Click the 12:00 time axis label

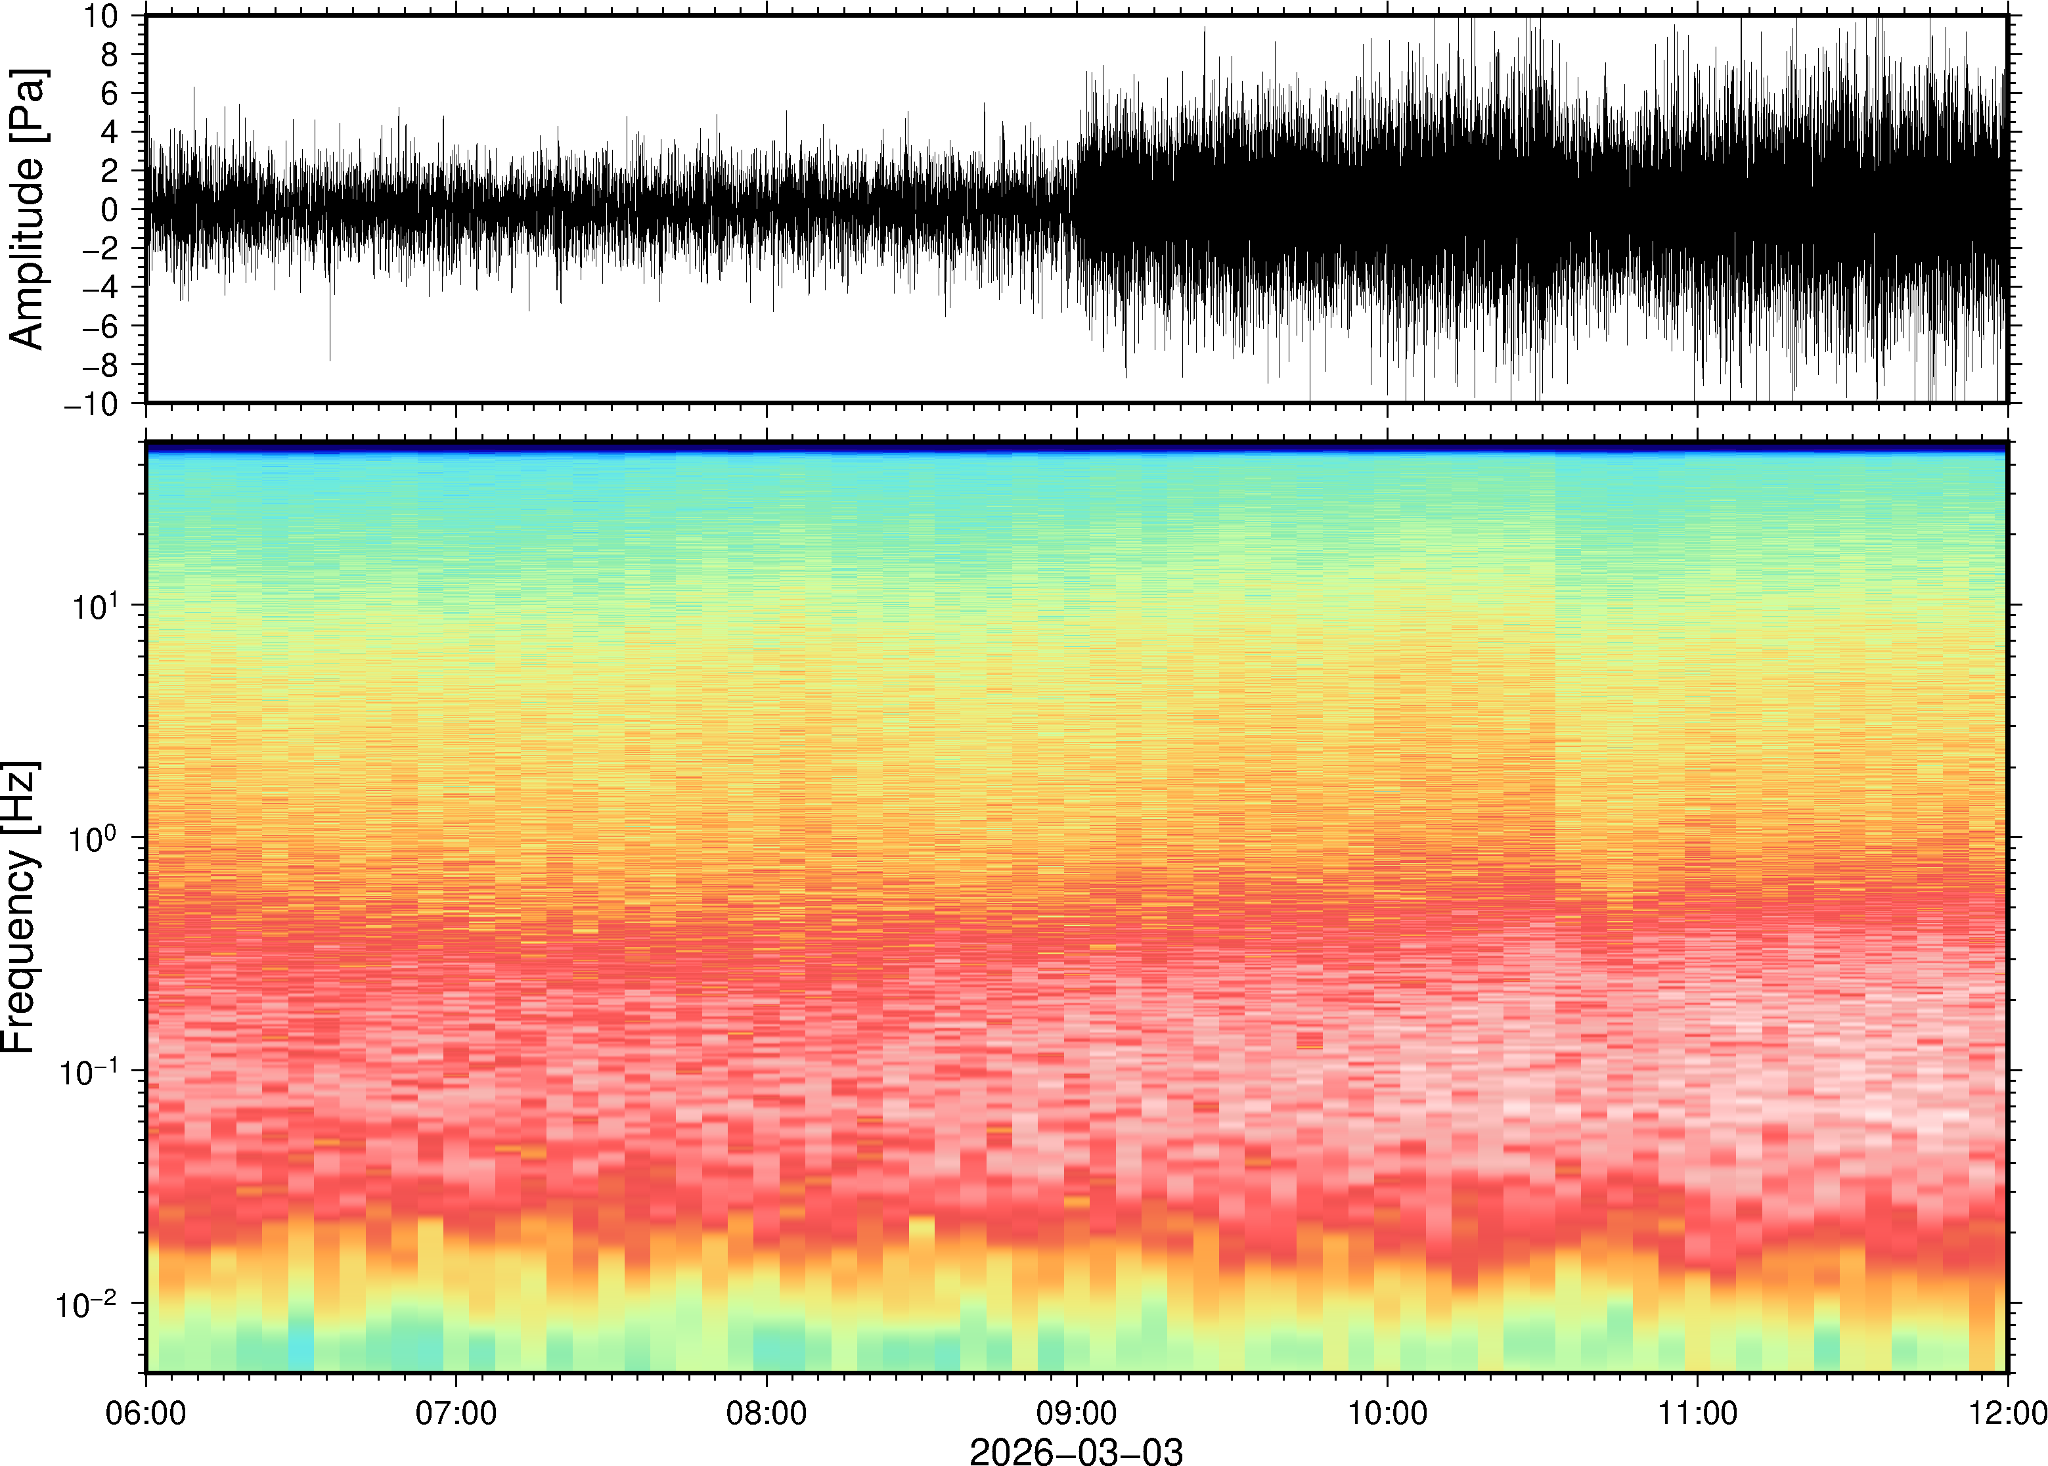[2007, 1413]
